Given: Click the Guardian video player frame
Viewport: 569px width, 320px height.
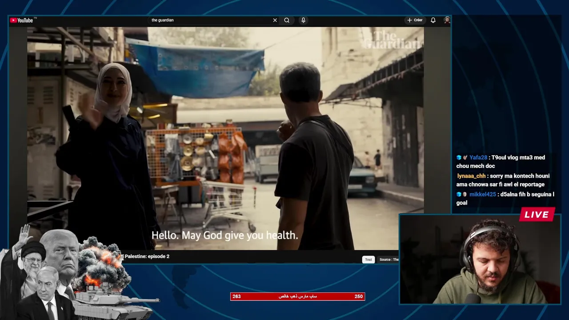Looking at the screenshot, I should tap(225, 138).
